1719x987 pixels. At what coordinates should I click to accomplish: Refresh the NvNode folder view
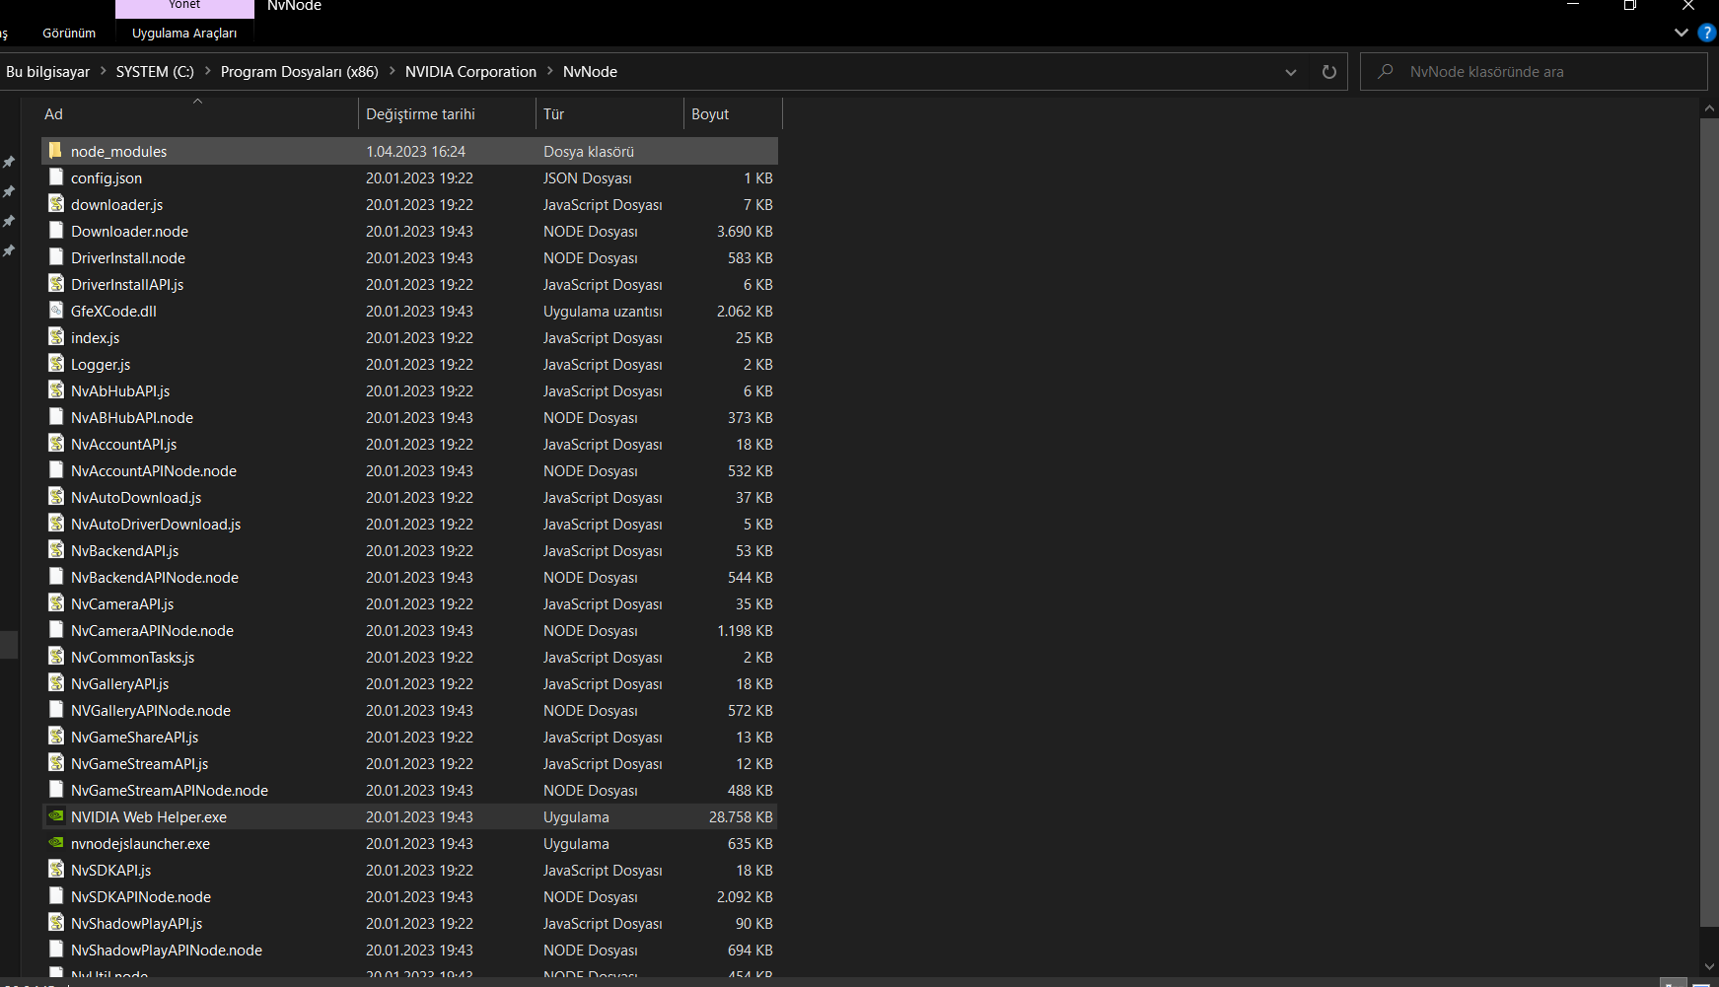(1329, 72)
